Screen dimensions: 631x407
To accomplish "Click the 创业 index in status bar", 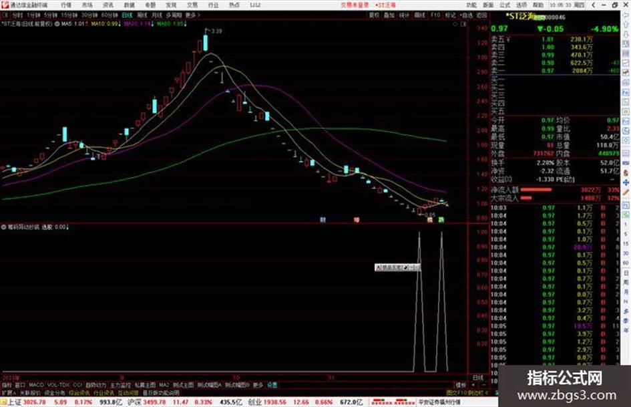I will click(254, 402).
